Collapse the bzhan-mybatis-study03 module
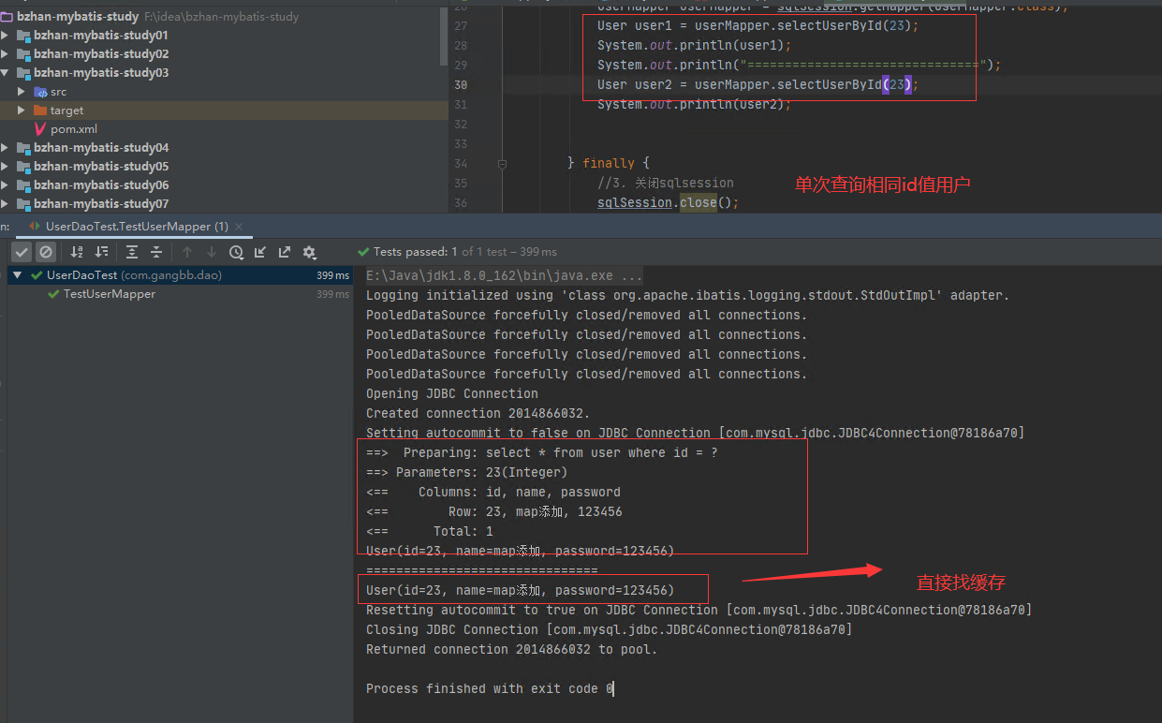The width and height of the screenshot is (1162, 723). click(x=6, y=73)
